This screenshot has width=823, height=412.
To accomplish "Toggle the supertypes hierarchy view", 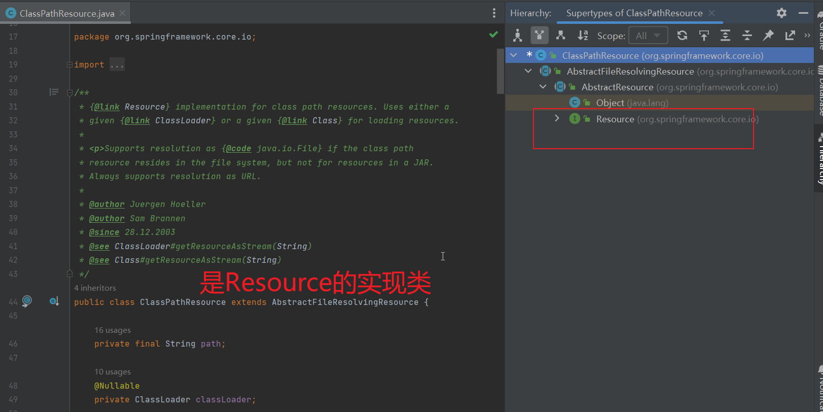I will (x=539, y=36).
